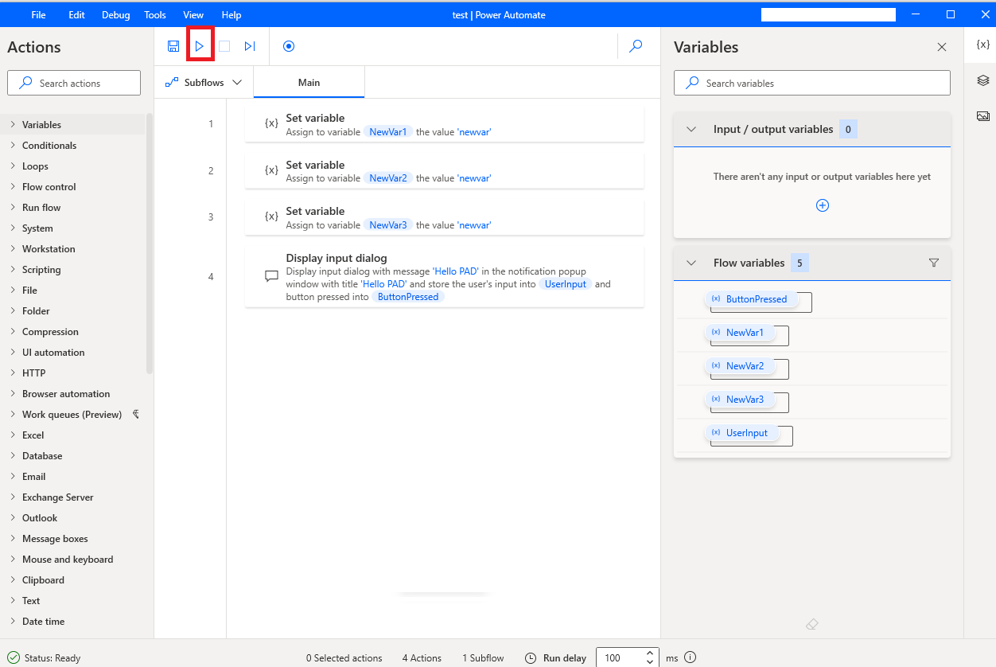
Task: Expand Conditionals actions group
Action: 13,145
